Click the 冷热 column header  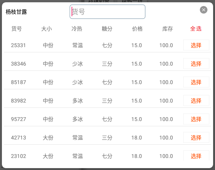point(77,29)
